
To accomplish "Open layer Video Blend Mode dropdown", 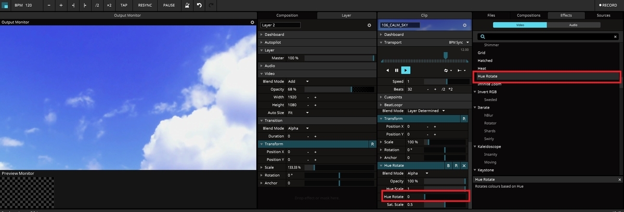I will [298, 82].
